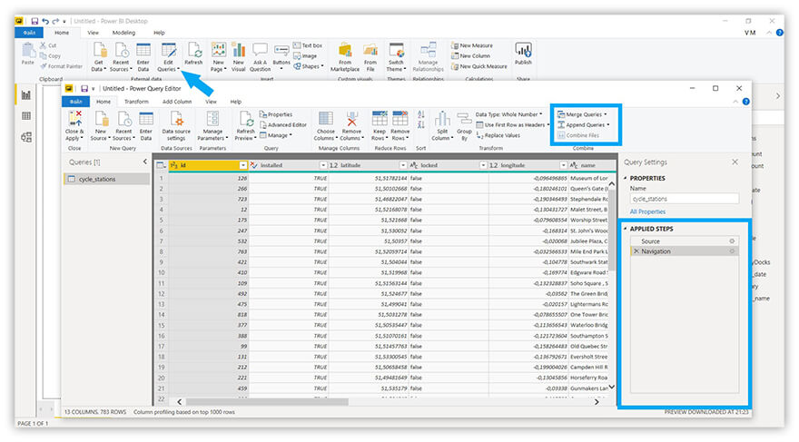Click Refresh Preview icon

[245, 120]
